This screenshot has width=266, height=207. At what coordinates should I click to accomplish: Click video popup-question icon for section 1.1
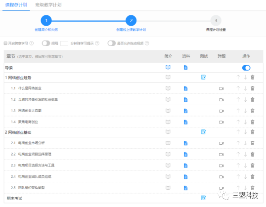tap(221, 88)
